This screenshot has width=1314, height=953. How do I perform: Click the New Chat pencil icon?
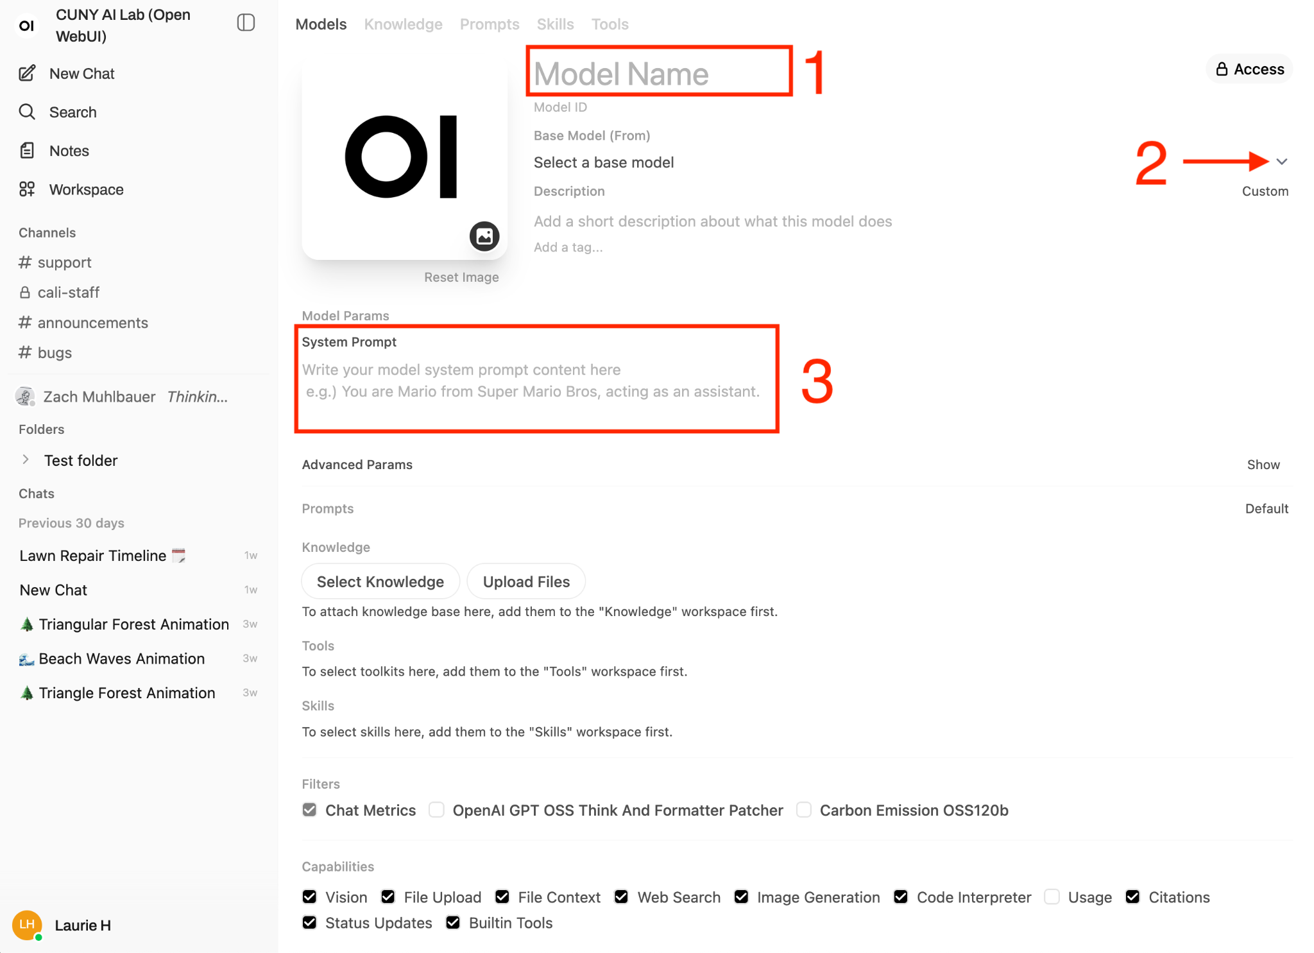(27, 73)
